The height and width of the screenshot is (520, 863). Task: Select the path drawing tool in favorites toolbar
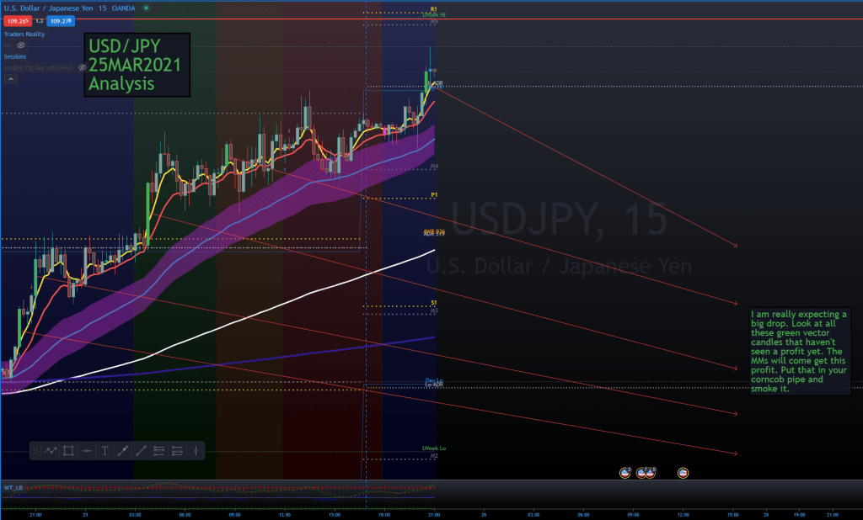click(x=51, y=451)
